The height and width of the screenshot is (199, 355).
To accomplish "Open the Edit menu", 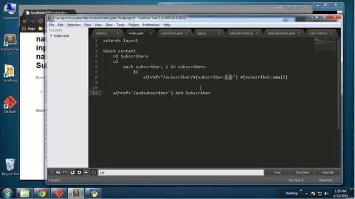I will (60, 25).
